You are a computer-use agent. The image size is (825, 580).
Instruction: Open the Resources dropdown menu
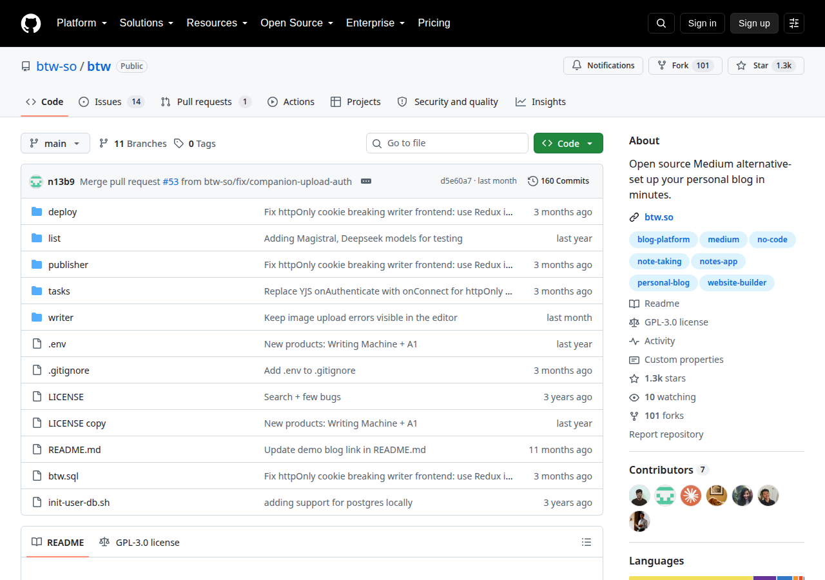pyautogui.click(x=217, y=23)
